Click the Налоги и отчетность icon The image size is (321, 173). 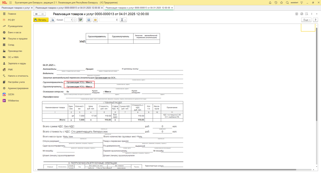(x=4, y=76)
